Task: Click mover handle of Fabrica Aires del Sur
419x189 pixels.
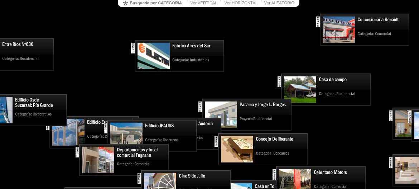Action: 133,48
